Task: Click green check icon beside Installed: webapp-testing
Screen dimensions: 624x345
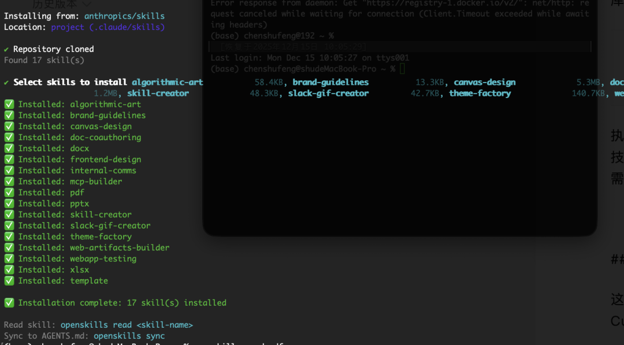Action: [9, 258]
